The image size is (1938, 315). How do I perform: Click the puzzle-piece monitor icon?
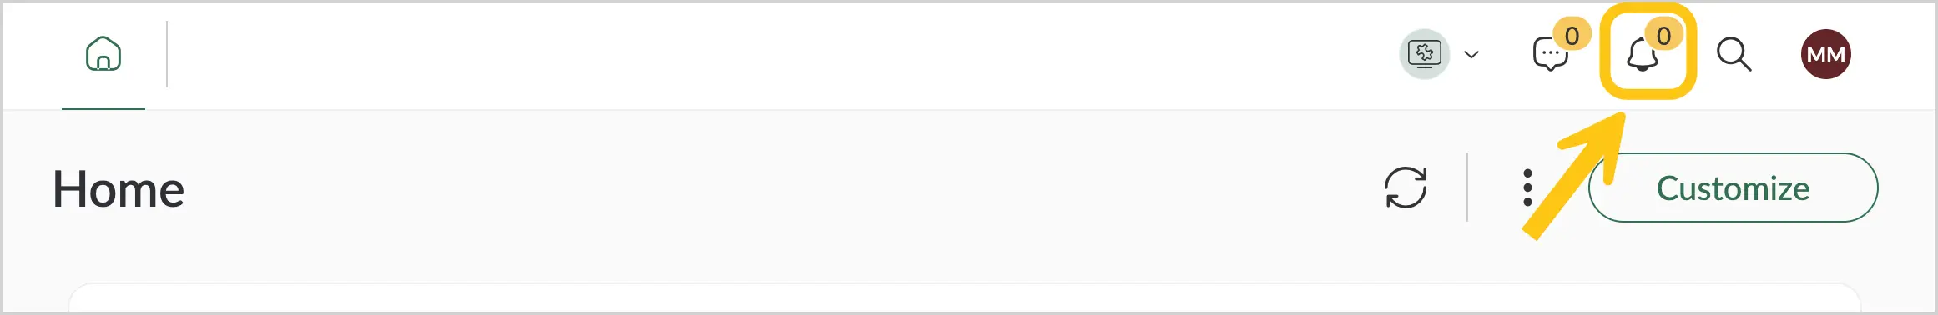[x=1425, y=54]
